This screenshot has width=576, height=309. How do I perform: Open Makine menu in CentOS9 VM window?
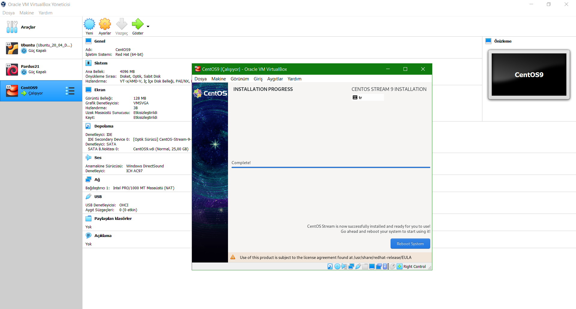[x=219, y=79]
